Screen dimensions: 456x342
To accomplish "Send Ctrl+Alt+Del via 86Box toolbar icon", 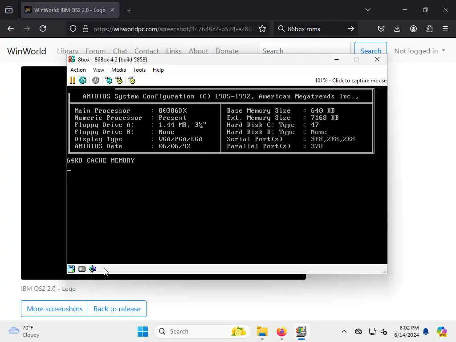I will coord(109,80).
